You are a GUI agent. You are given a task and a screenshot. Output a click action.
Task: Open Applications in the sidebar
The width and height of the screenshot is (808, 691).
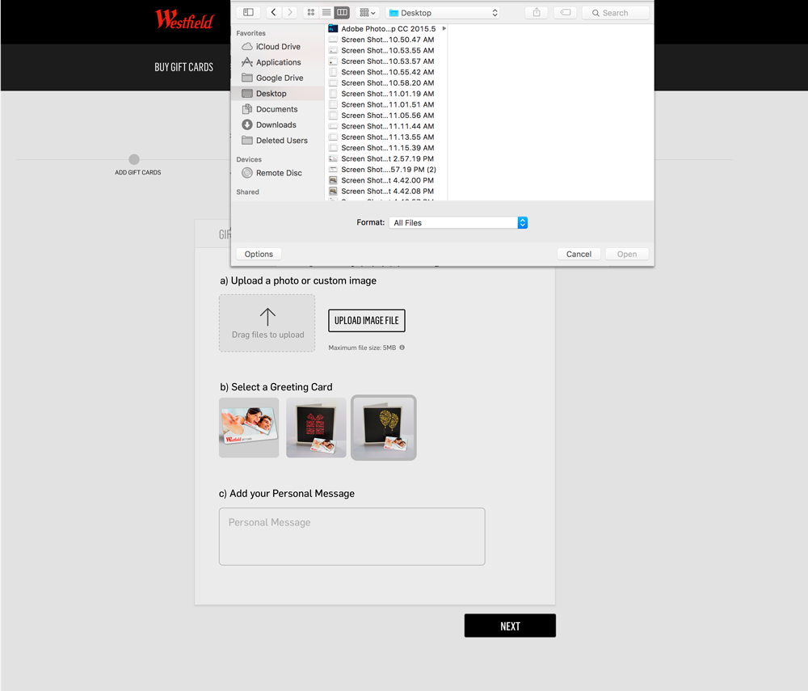coord(278,62)
